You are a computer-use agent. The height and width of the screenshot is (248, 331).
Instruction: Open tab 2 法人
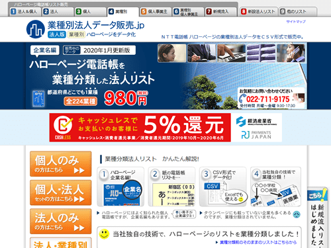(x=58, y=12)
